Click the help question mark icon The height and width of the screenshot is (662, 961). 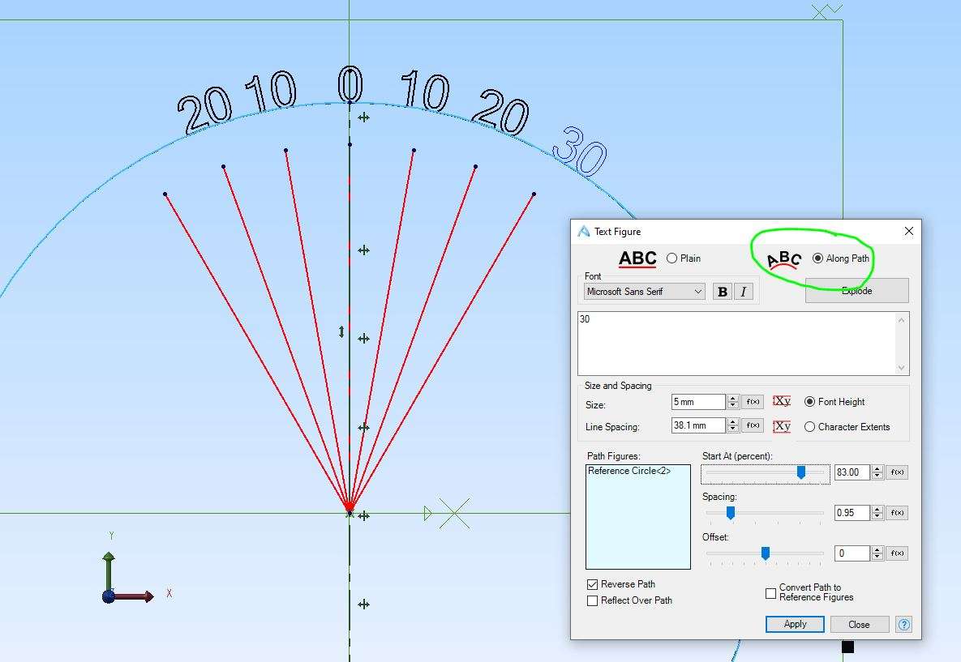[903, 624]
